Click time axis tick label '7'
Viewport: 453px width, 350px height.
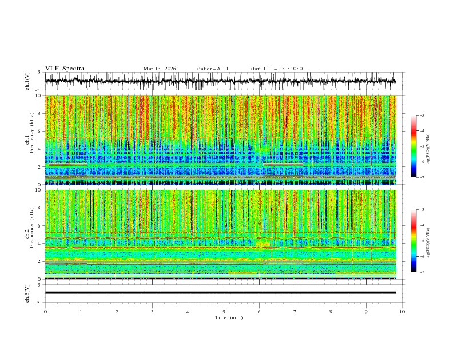(295, 312)
